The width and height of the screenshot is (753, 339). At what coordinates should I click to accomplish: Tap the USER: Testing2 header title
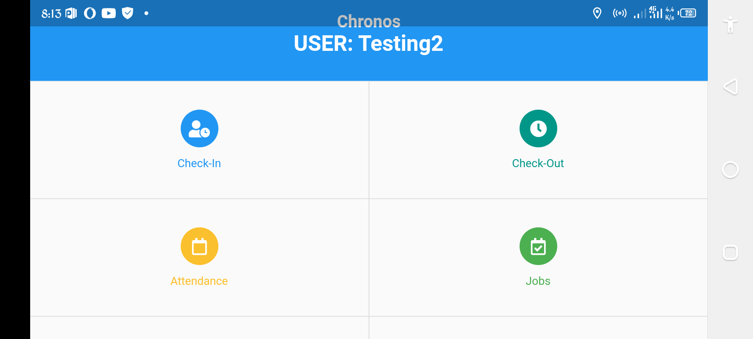368,44
